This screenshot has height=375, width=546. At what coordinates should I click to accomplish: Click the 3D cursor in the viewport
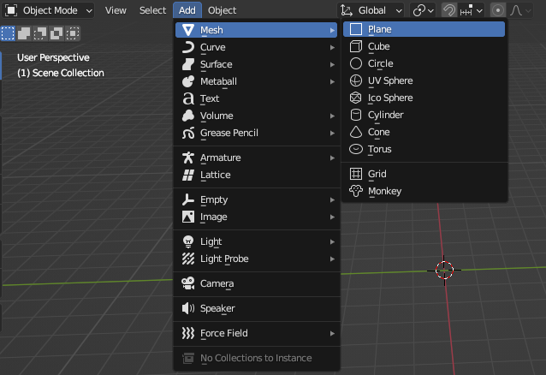(x=444, y=270)
